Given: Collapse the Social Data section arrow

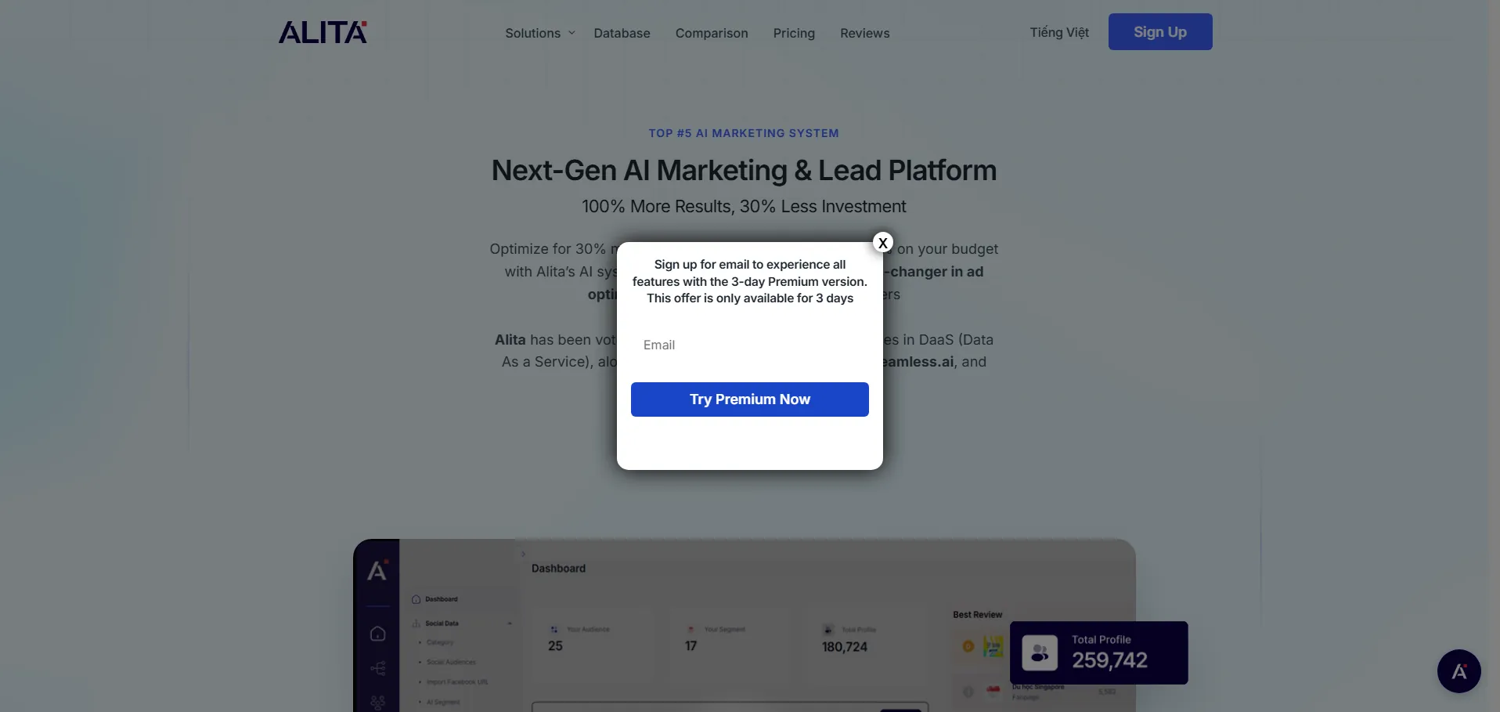Looking at the screenshot, I should point(510,623).
